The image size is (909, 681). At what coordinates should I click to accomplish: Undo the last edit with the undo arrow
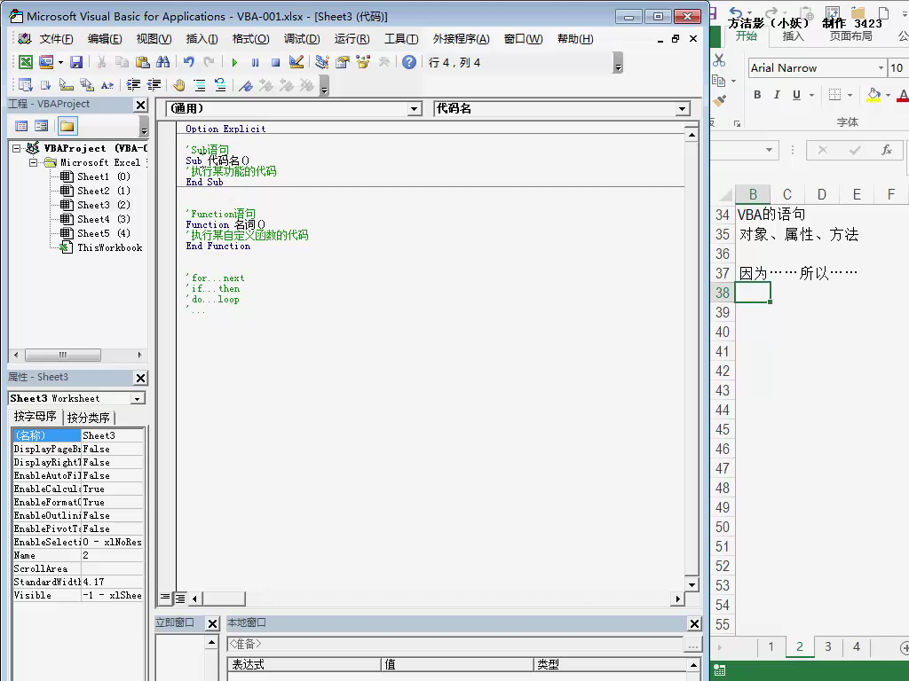point(188,62)
